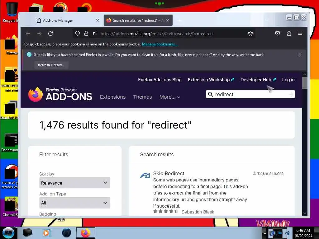Select the Enderman desktop icon

click(x=10, y=143)
